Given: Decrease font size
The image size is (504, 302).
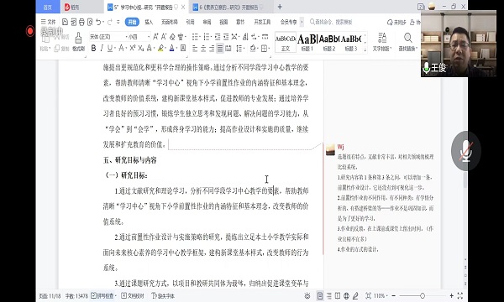Looking at the screenshot, I should [x=164, y=37].
